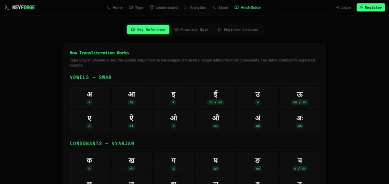
Task: Click the 'aa' key label
Action: [131, 102]
